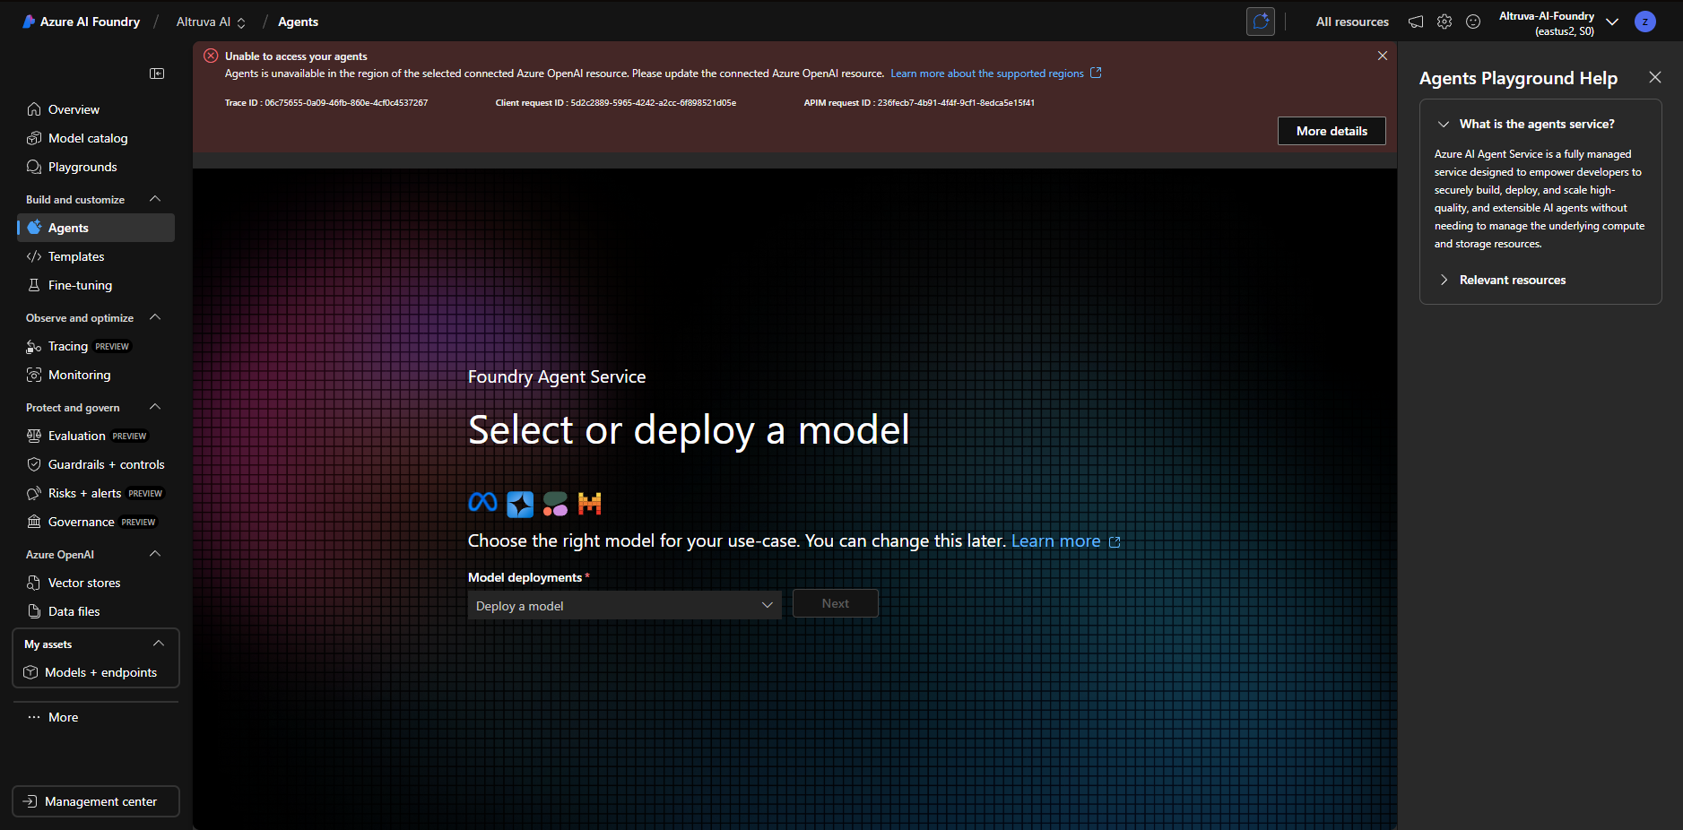This screenshot has height=830, width=1683.
Task: Open All resources
Action: [x=1352, y=22]
